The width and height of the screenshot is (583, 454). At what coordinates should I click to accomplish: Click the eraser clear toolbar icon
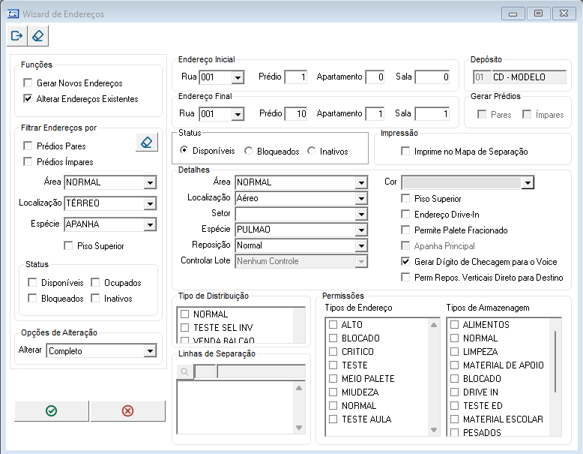38,36
